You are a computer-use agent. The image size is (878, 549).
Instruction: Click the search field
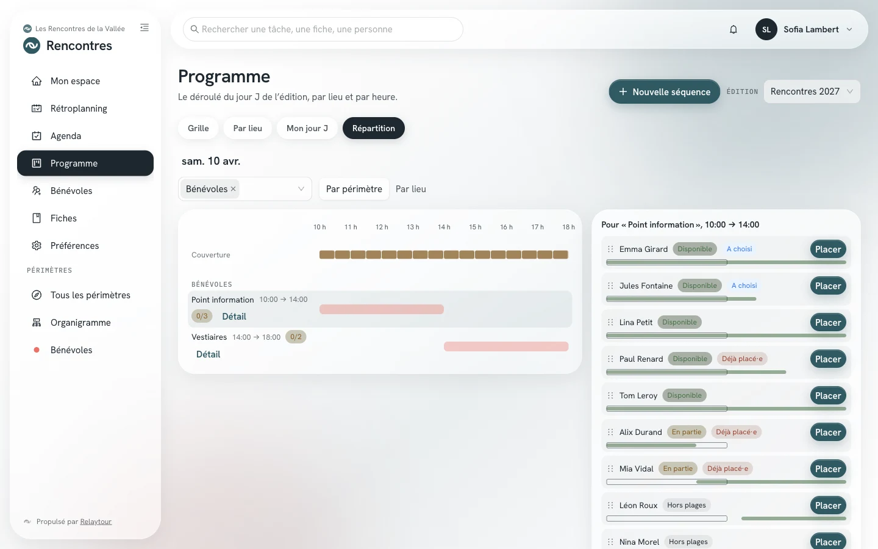click(323, 29)
